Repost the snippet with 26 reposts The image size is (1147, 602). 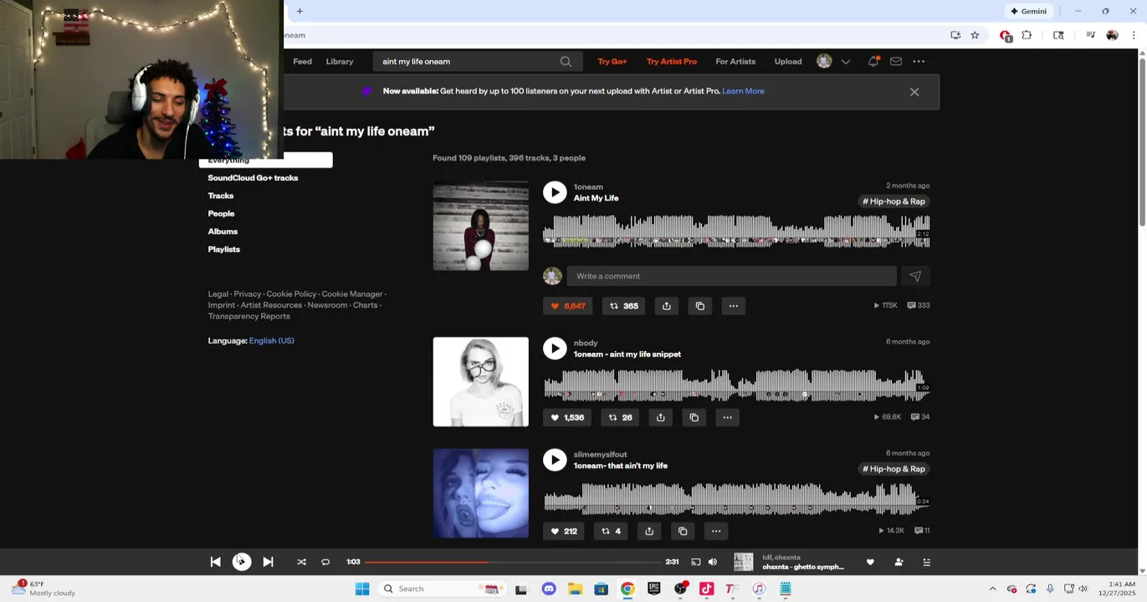(x=620, y=417)
